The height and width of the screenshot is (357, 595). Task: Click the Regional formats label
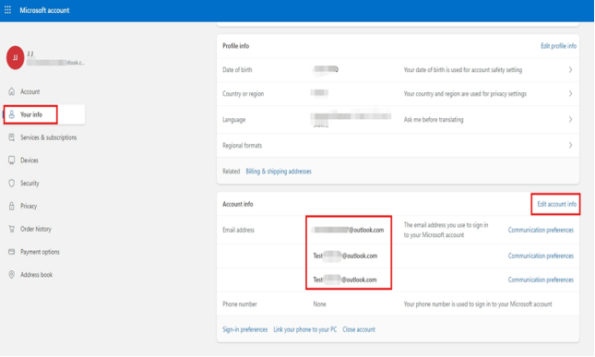click(242, 146)
